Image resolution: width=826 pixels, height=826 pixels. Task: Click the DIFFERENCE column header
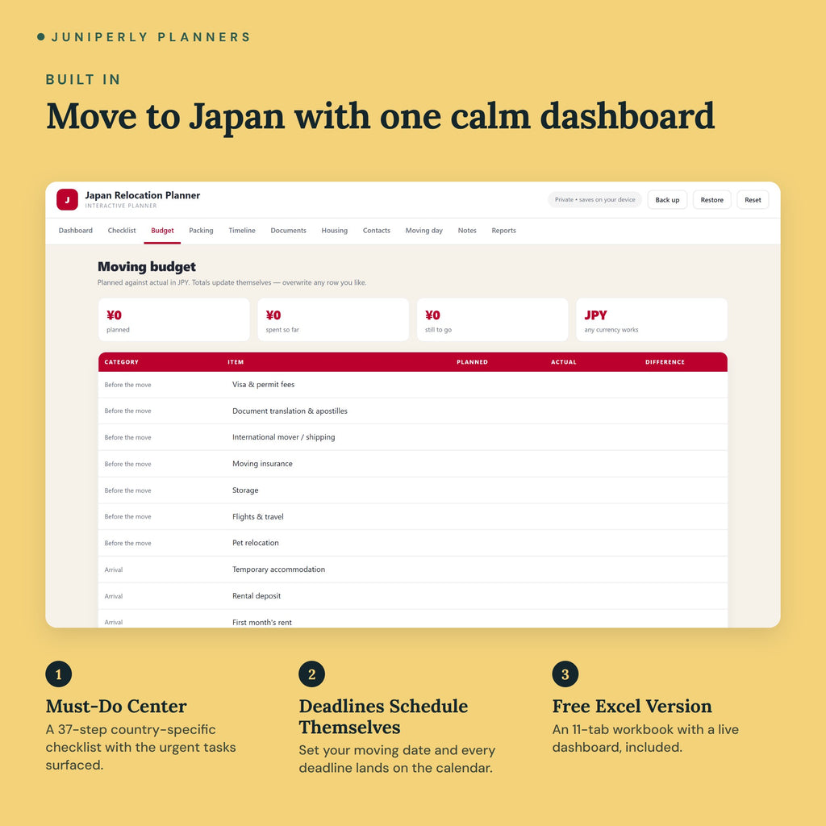(665, 362)
